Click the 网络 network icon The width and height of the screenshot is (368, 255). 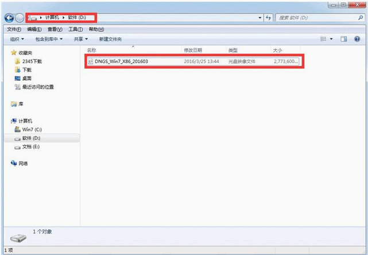(x=14, y=163)
